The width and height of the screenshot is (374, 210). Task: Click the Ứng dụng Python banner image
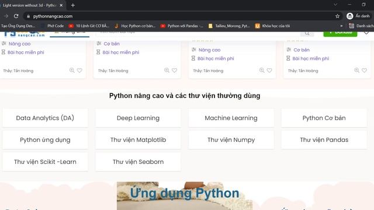click(x=185, y=196)
